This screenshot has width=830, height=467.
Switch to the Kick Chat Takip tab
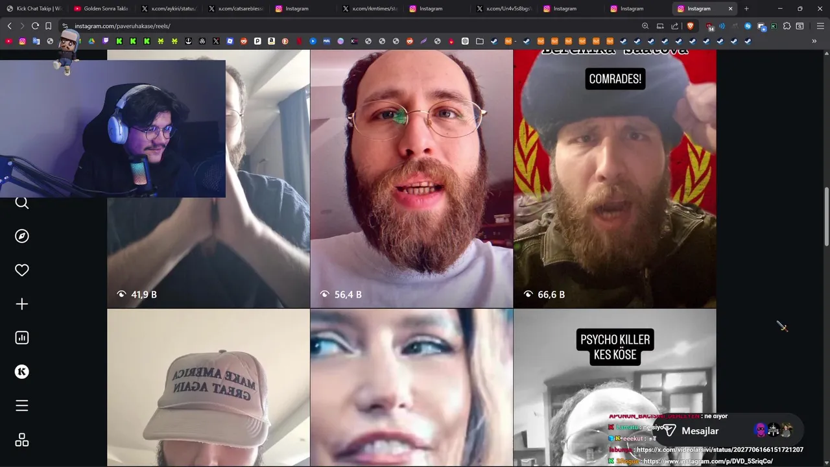tap(34, 8)
